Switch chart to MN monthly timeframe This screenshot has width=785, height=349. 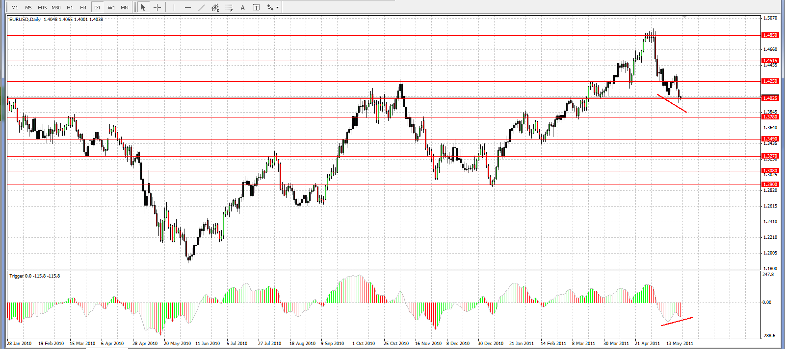(125, 7)
